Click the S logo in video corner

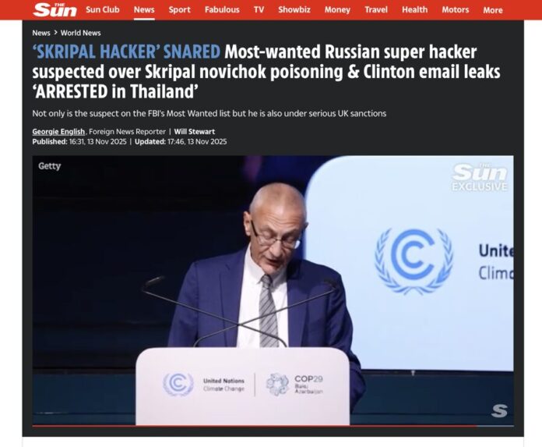coord(499,410)
